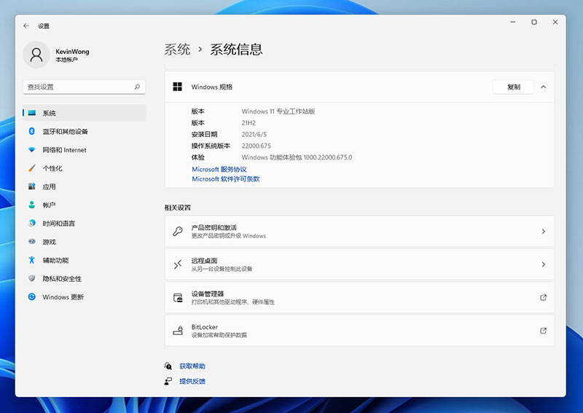This screenshot has height=413, width=583.
Task: Click the 个性化 paintbrush icon
Action: coord(32,168)
